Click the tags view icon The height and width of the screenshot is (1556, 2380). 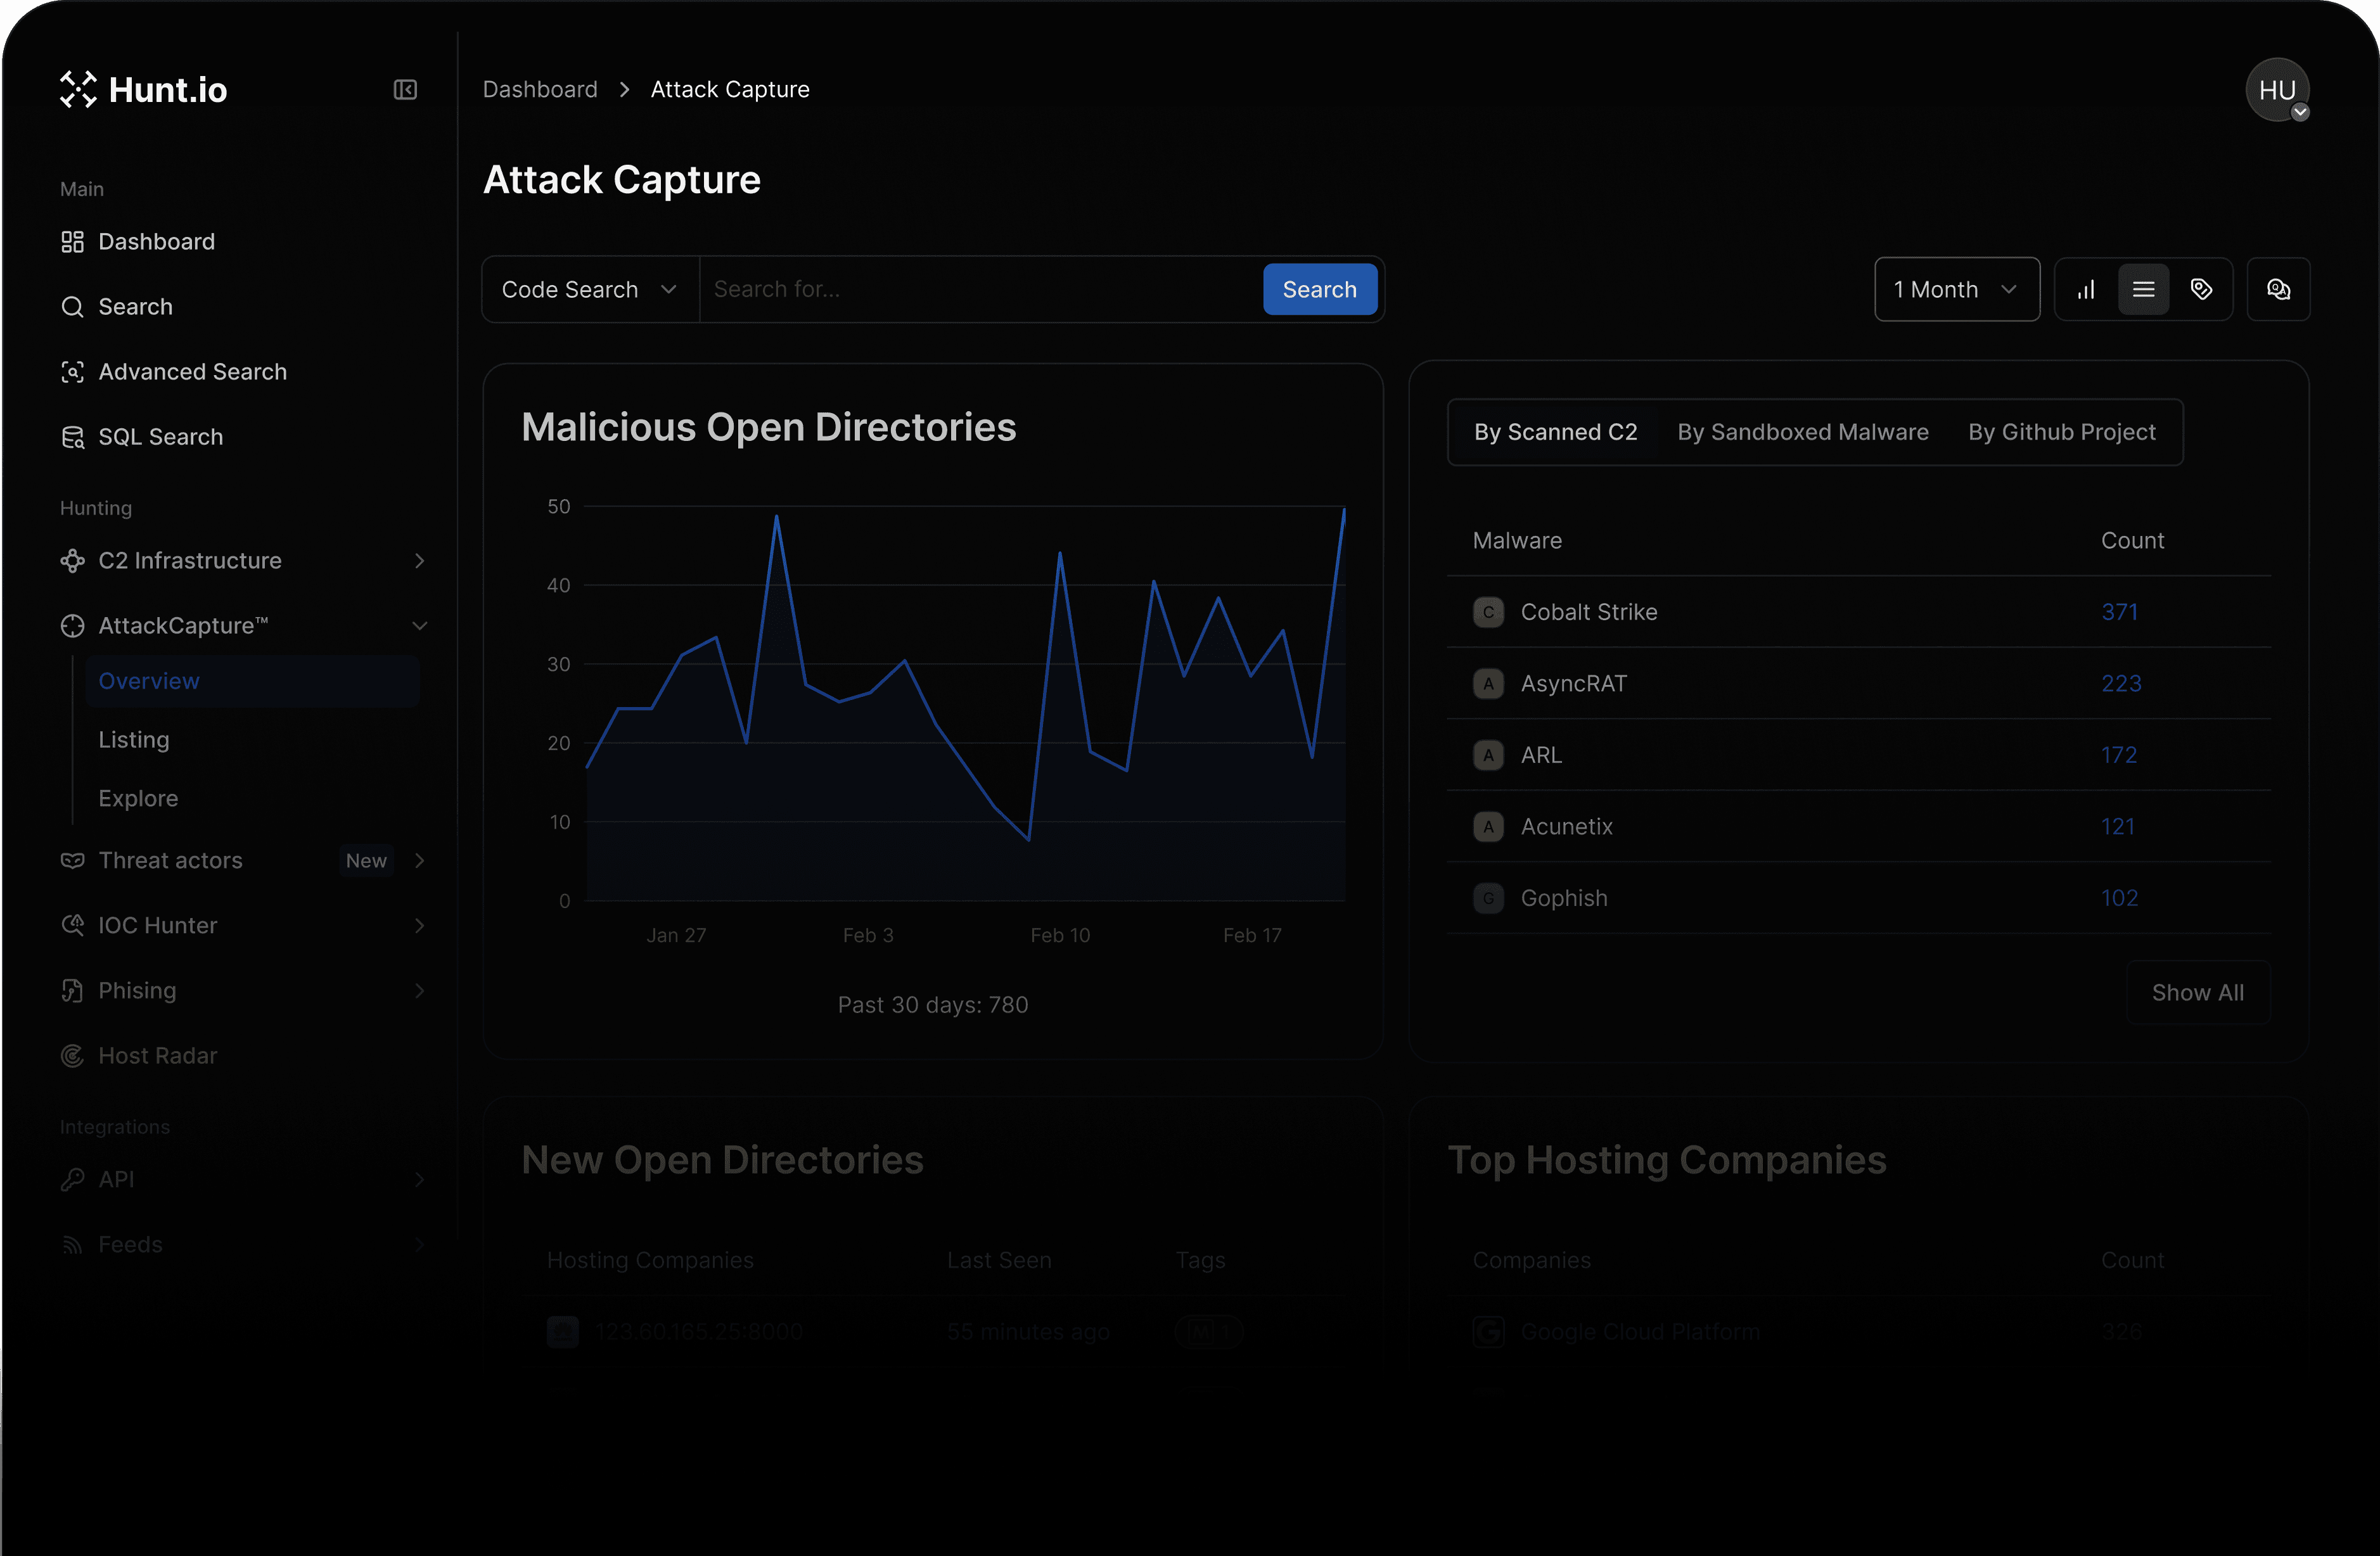pos(2201,290)
